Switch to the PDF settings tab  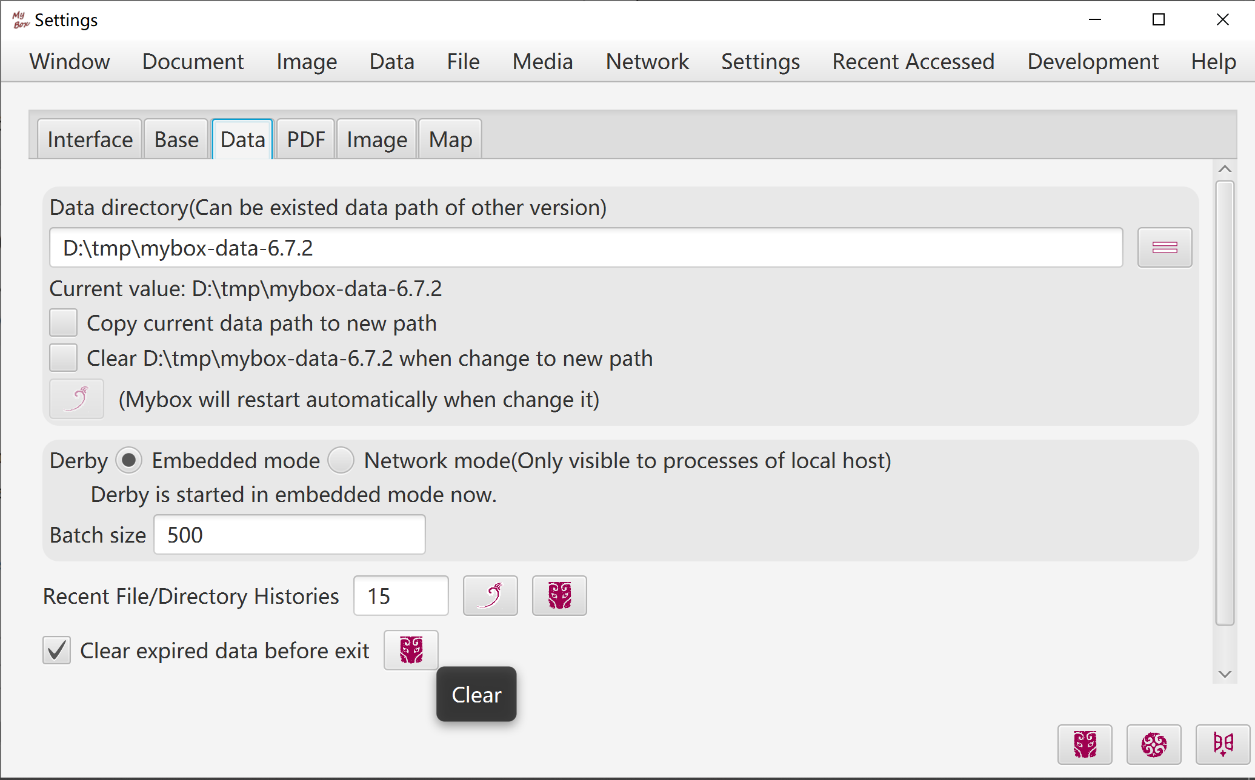305,140
